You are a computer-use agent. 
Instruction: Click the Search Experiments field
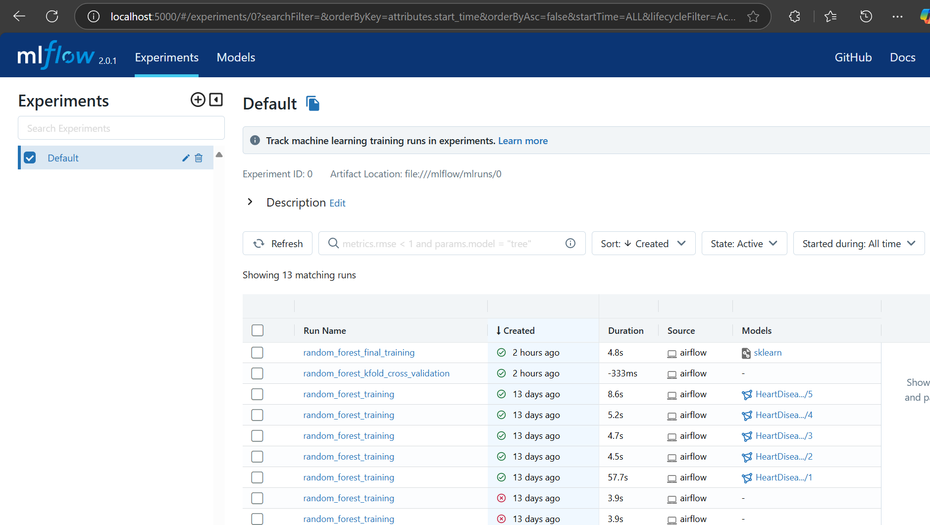[x=121, y=128]
